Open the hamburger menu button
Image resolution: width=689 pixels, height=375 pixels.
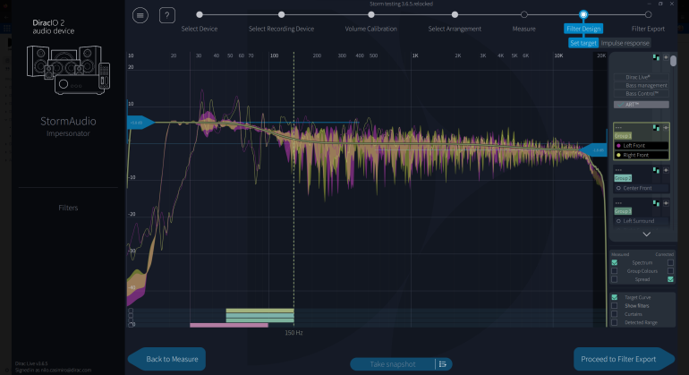[140, 15]
